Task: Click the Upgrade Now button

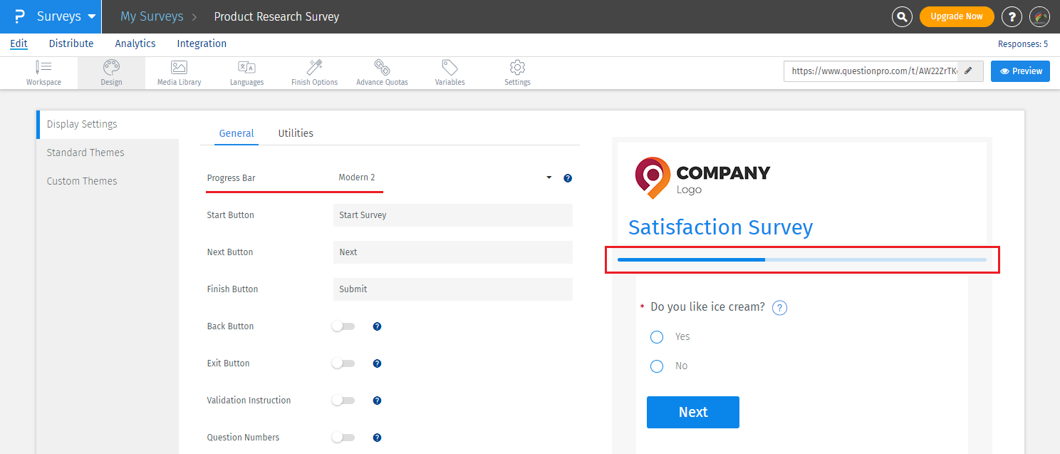Action: click(956, 16)
